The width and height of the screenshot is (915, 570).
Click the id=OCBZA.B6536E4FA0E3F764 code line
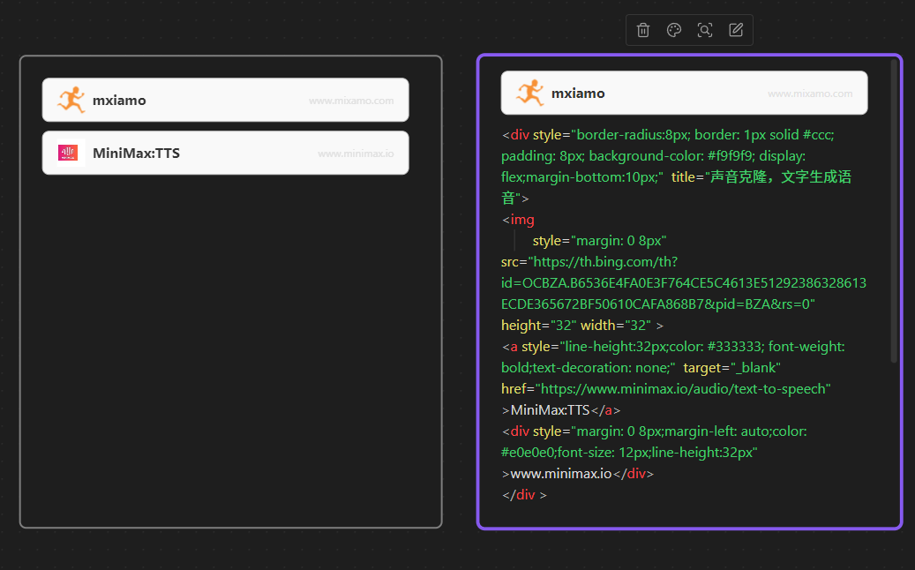(x=683, y=283)
